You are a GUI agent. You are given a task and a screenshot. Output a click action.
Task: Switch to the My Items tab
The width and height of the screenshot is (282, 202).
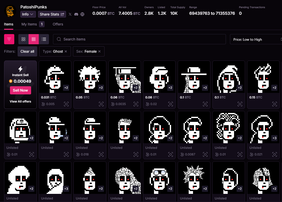(30, 24)
